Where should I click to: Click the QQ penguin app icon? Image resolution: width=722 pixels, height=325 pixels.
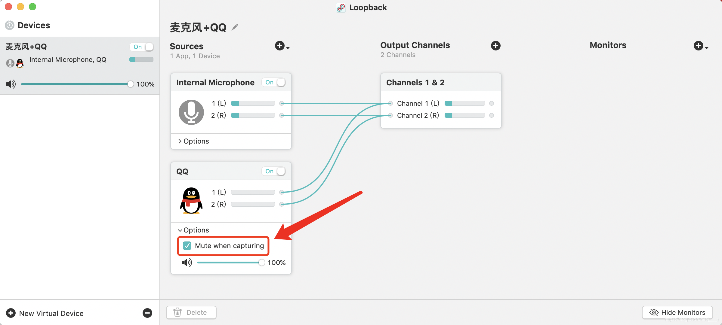click(191, 200)
